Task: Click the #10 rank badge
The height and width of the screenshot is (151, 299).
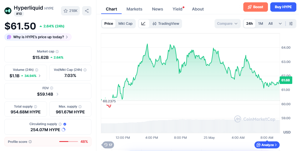Action: click(x=19, y=14)
